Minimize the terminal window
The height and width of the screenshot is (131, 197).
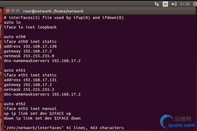point(13,11)
